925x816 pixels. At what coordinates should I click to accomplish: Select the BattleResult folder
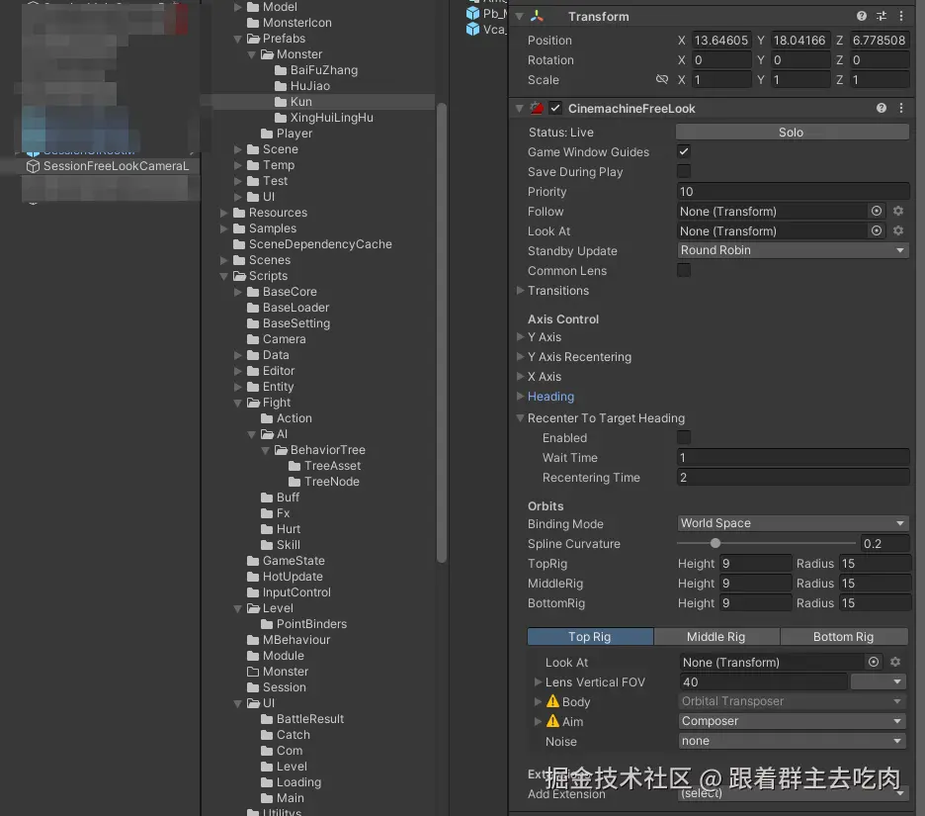(x=309, y=719)
